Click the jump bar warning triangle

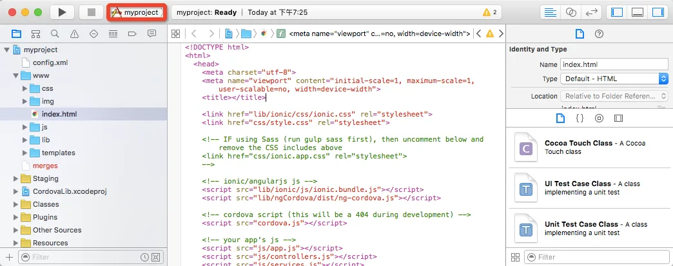tap(490, 33)
